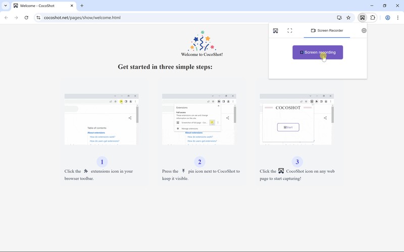Screen dimensions: 404x252
Task: Start Screen recording with purple button
Action: [317, 52]
